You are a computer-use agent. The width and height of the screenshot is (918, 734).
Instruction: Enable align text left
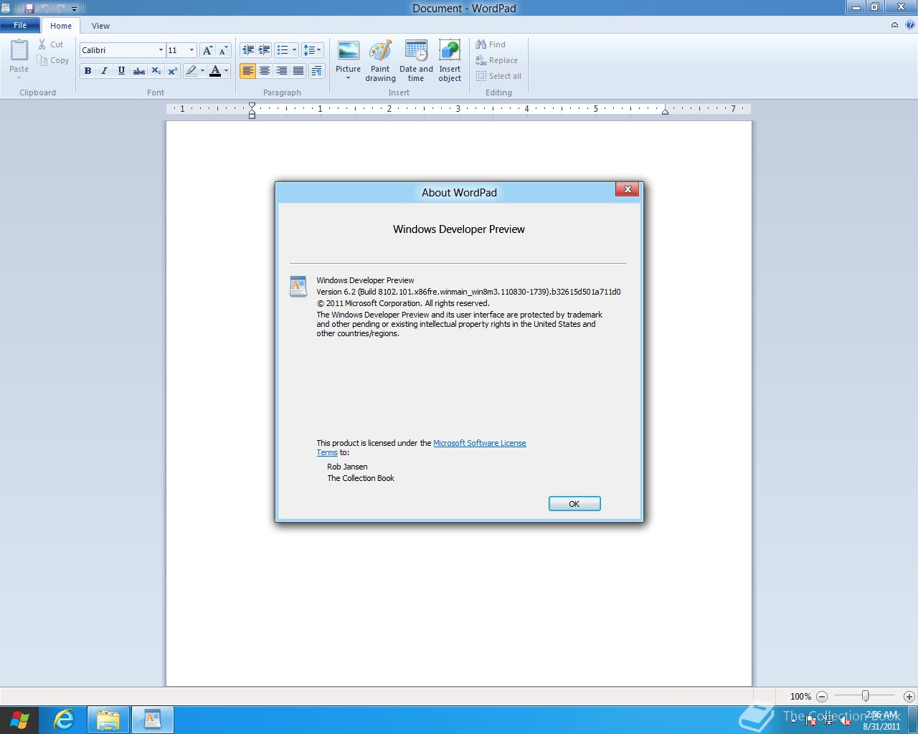coord(247,71)
